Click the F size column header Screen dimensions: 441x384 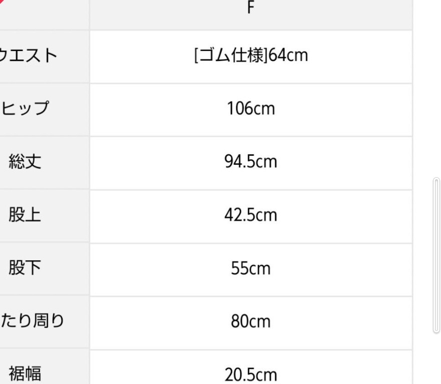251,8
